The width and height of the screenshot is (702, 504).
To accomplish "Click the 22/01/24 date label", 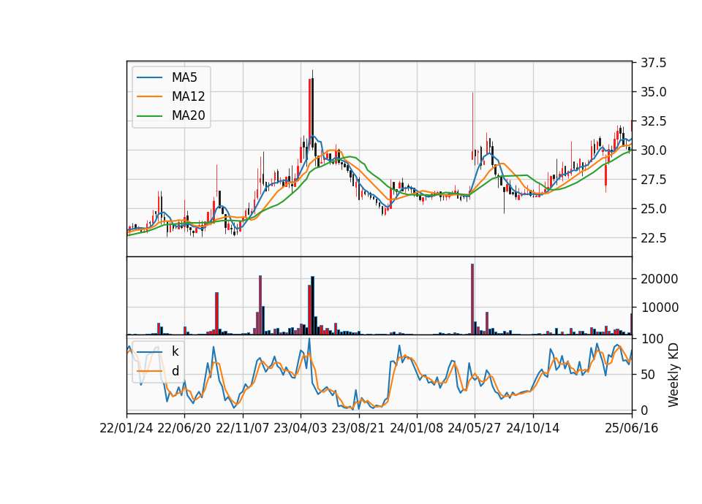I will (x=127, y=429).
